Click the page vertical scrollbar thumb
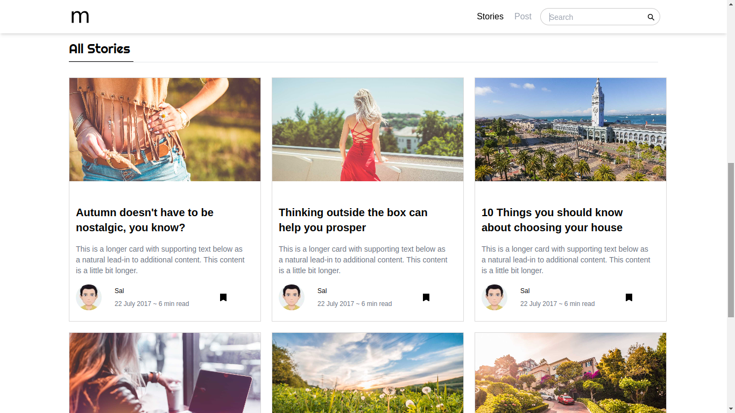 731,239
